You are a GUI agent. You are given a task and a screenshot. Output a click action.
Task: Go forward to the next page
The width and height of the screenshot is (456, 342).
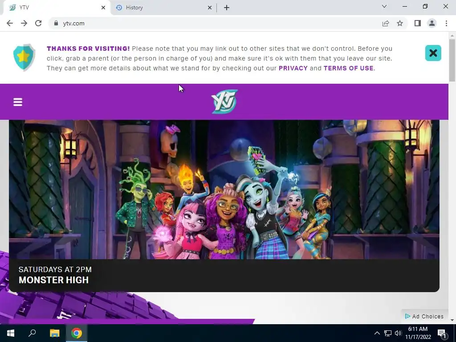(x=24, y=23)
